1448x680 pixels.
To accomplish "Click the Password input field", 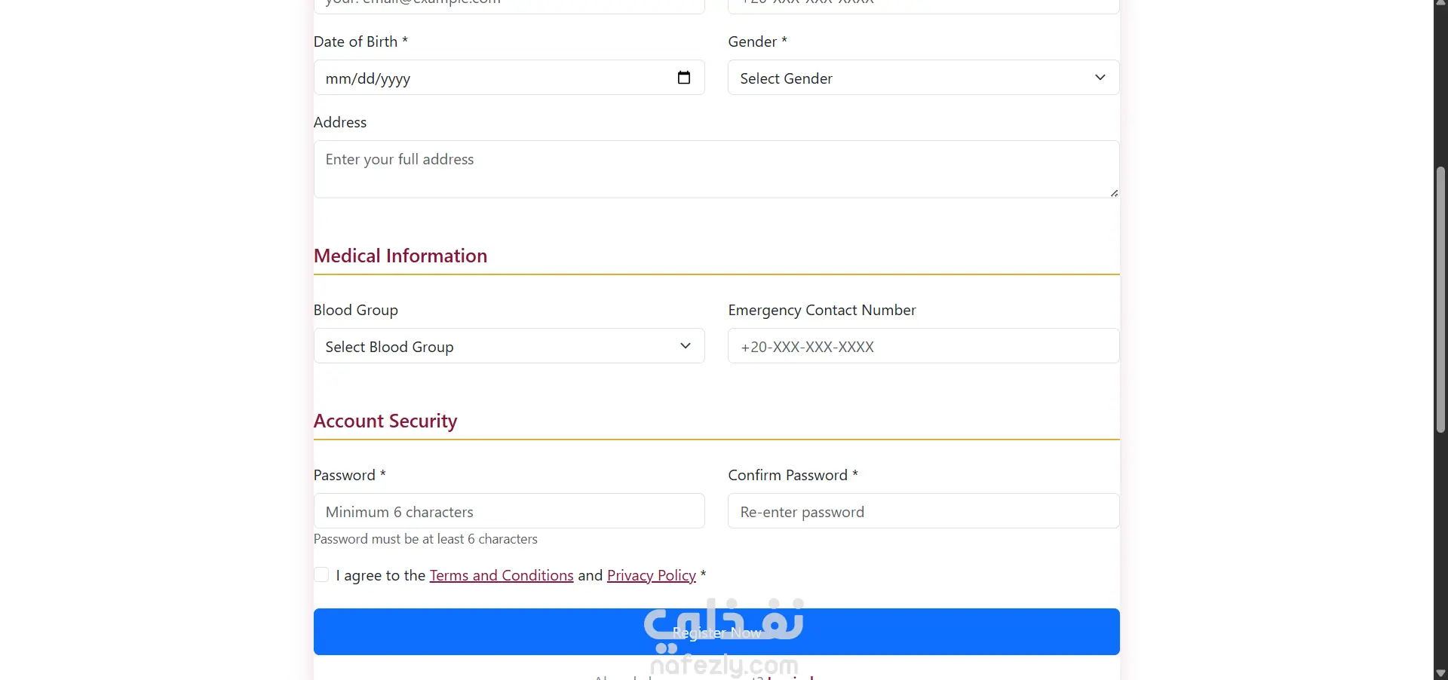I will pyautogui.click(x=509, y=511).
